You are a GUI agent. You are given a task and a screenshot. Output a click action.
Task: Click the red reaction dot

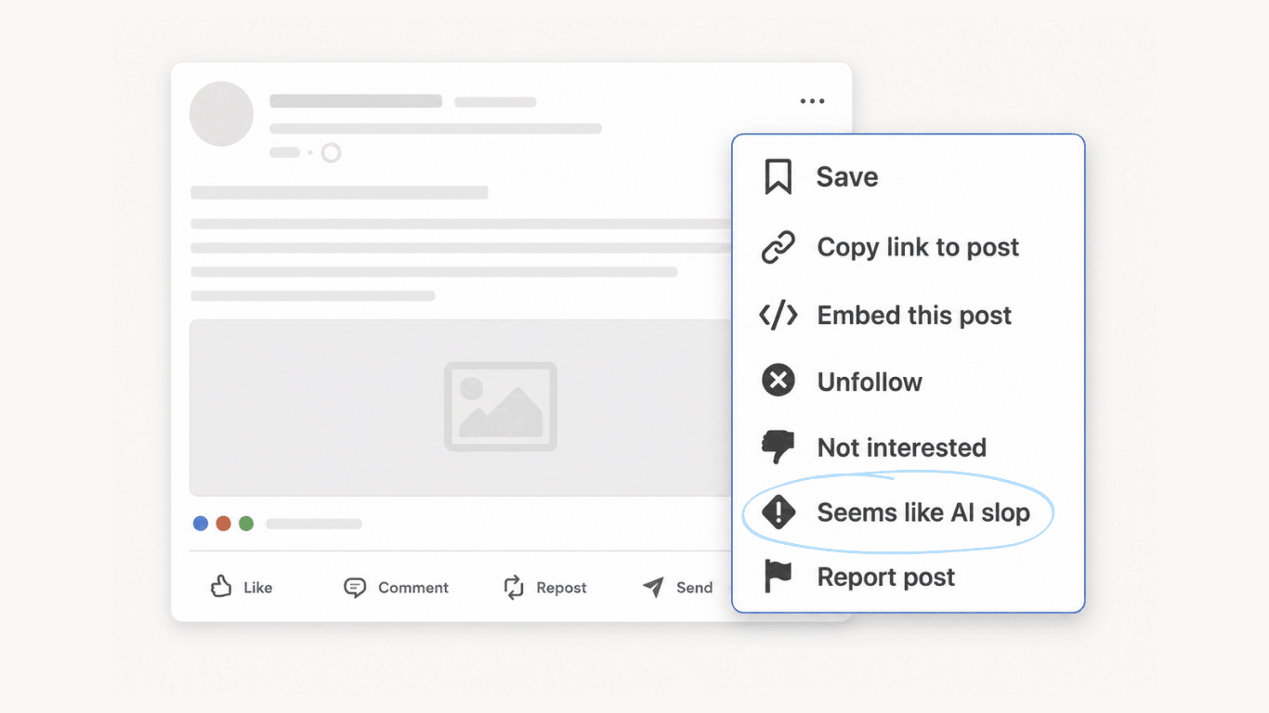coord(223,524)
